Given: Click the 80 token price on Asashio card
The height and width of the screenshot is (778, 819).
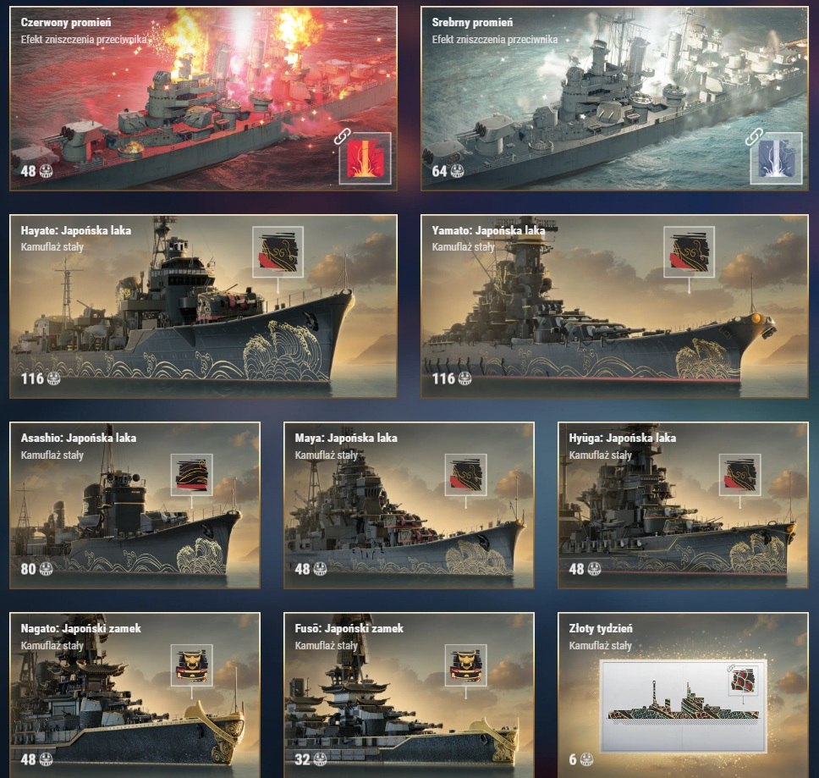Looking at the screenshot, I should click(x=36, y=569).
